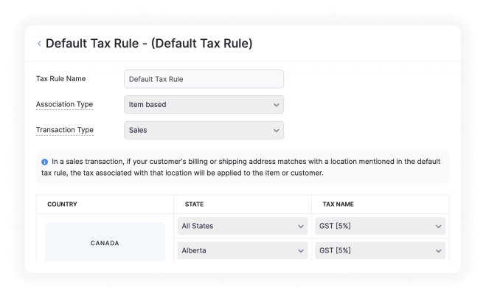486x299 pixels.
Task: Open the tax name dropdown for Alberta row
Action: click(x=380, y=251)
